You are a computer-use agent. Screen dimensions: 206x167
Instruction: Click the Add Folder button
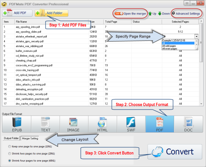point(51,13)
